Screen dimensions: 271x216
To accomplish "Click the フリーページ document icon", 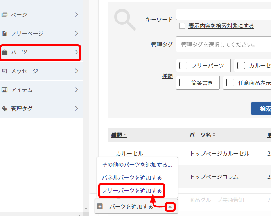I will coord(5,34).
